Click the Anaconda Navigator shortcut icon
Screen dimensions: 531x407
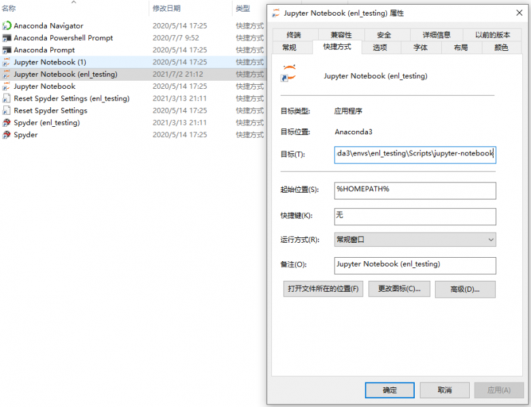click(x=7, y=26)
